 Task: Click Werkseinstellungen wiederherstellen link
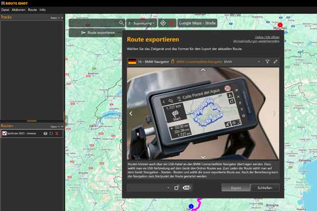tap(256, 41)
